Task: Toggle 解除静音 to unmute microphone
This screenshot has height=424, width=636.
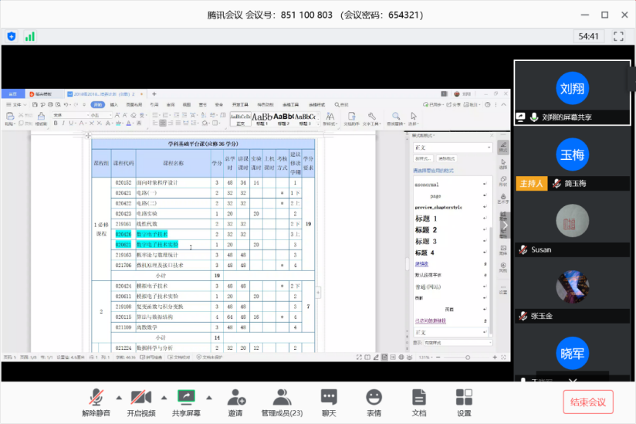Action: tap(96, 398)
